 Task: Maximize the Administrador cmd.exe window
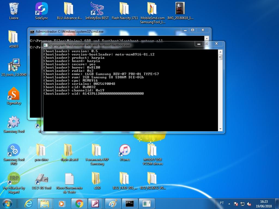coord(193,30)
